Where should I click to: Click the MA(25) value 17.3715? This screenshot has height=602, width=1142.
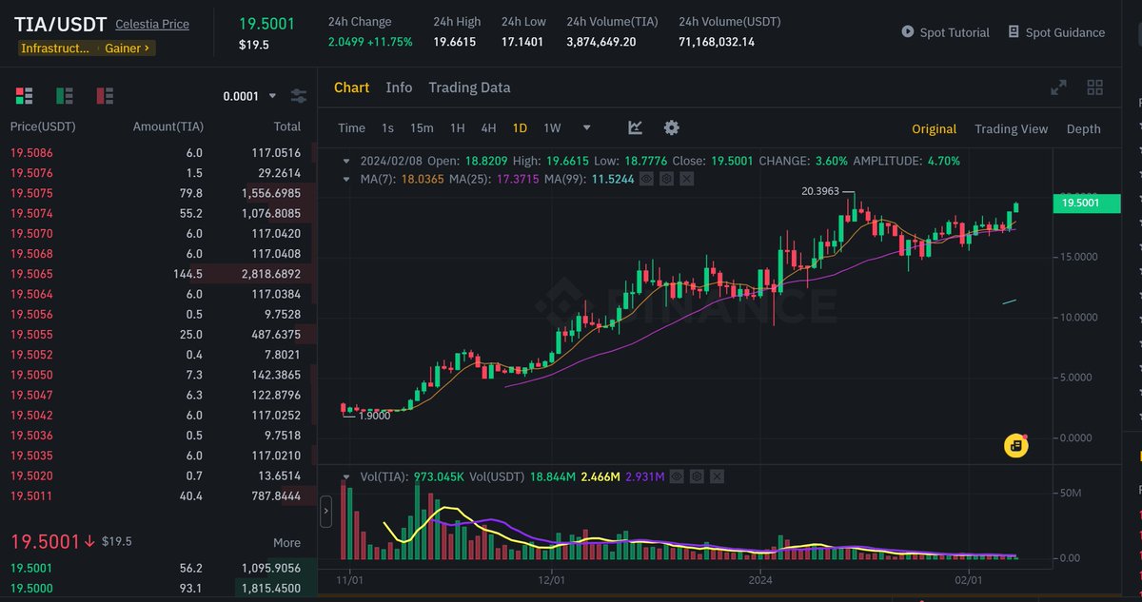coord(519,179)
